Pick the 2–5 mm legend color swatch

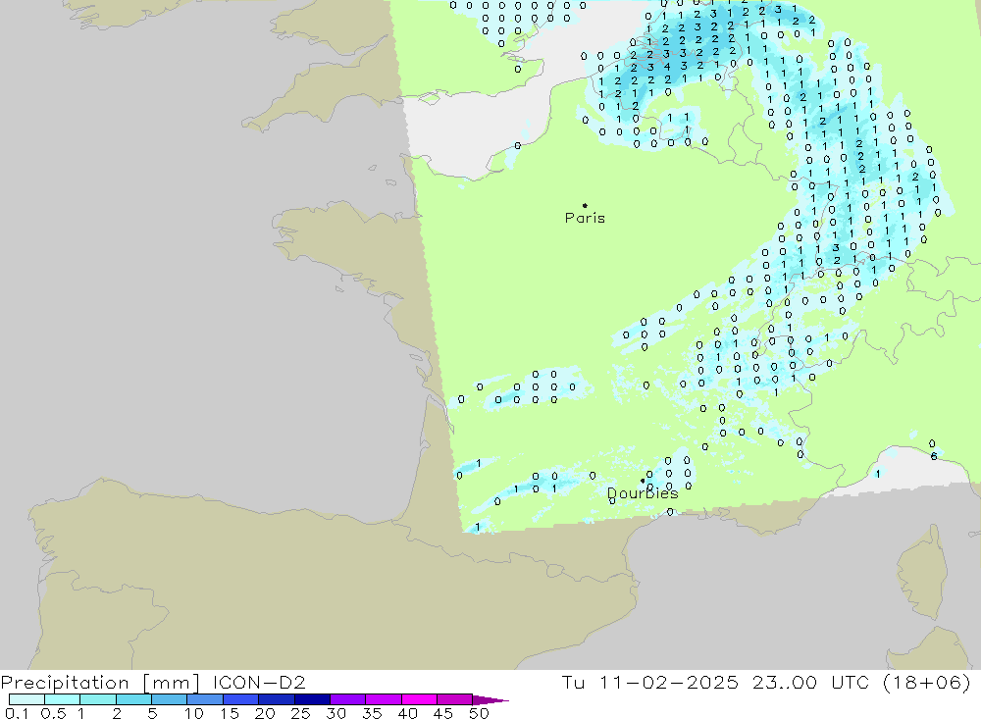pyautogui.click(x=133, y=699)
